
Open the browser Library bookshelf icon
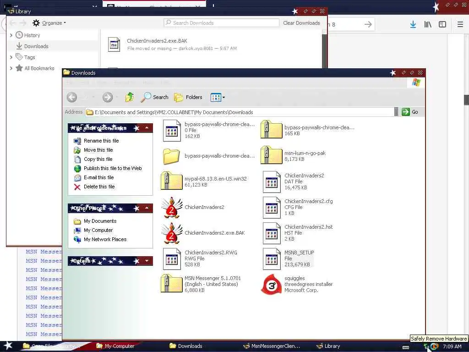pos(428,24)
